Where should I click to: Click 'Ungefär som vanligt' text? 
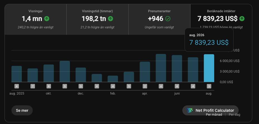[x=159, y=27]
